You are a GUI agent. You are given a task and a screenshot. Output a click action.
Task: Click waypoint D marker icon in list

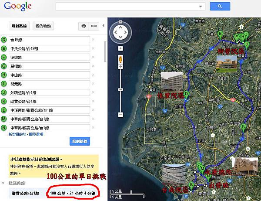pyautogui.click(x=3, y=40)
